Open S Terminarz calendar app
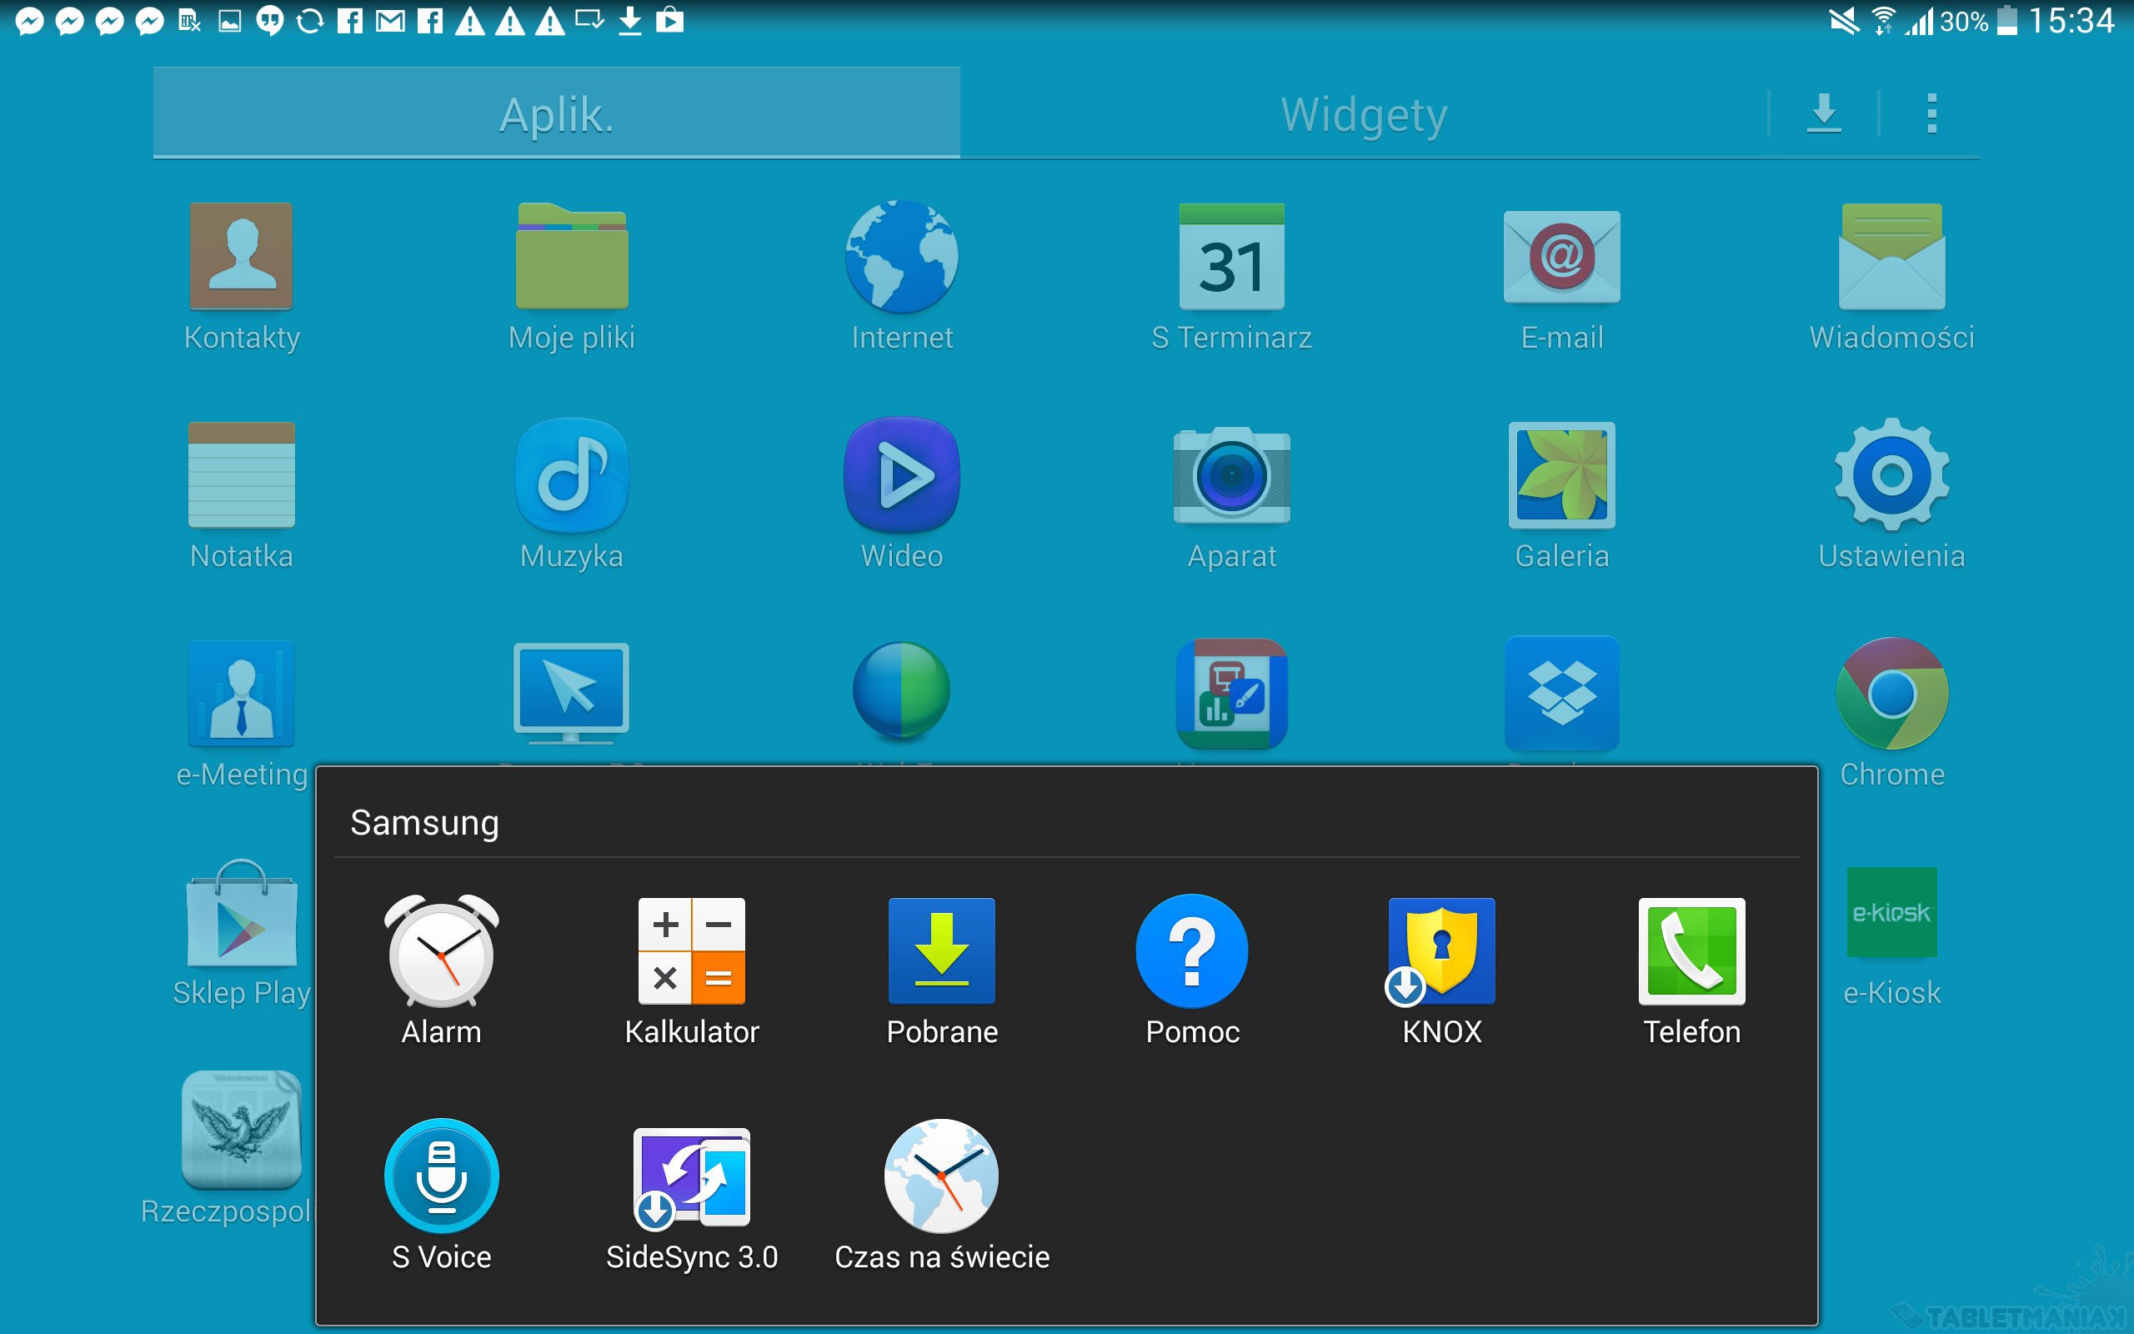 coord(1231,258)
